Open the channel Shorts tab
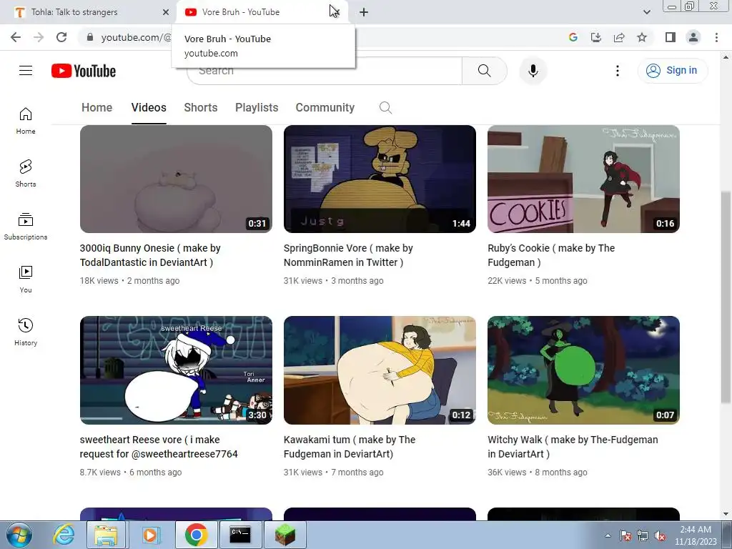Screen dimensions: 732x549 click(201, 108)
